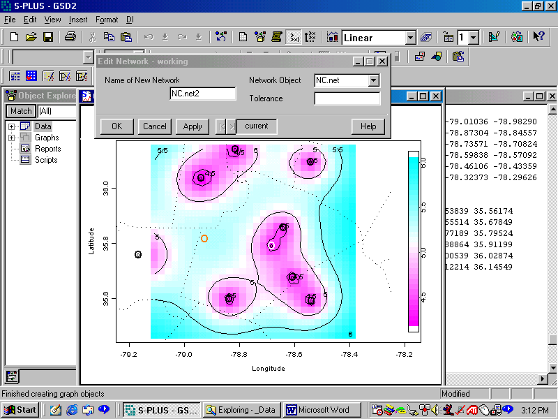Select Scripts in Object Explorer
The width and height of the screenshot is (558, 419).
[46, 160]
